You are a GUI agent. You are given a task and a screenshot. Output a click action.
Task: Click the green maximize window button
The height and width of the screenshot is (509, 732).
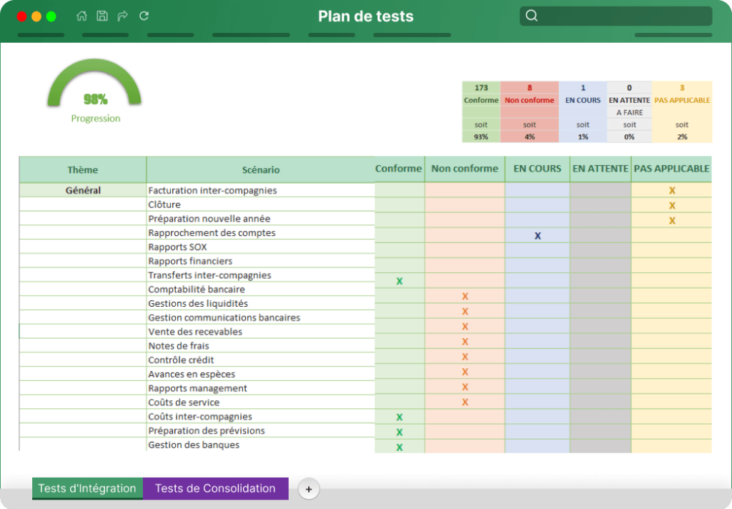pos(51,16)
